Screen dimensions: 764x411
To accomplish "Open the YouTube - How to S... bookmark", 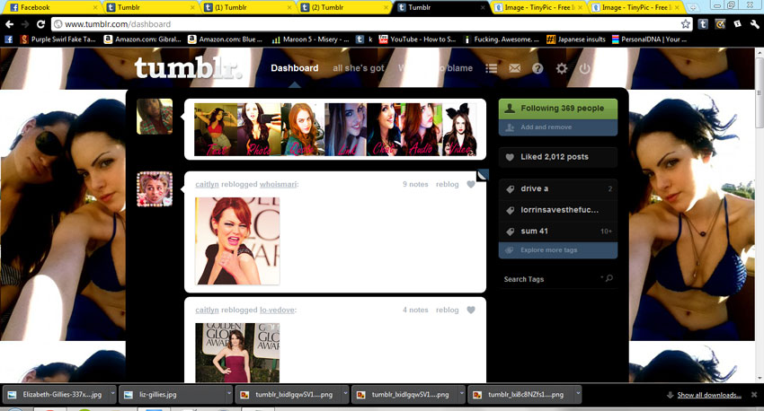I will [x=417, y=39].
